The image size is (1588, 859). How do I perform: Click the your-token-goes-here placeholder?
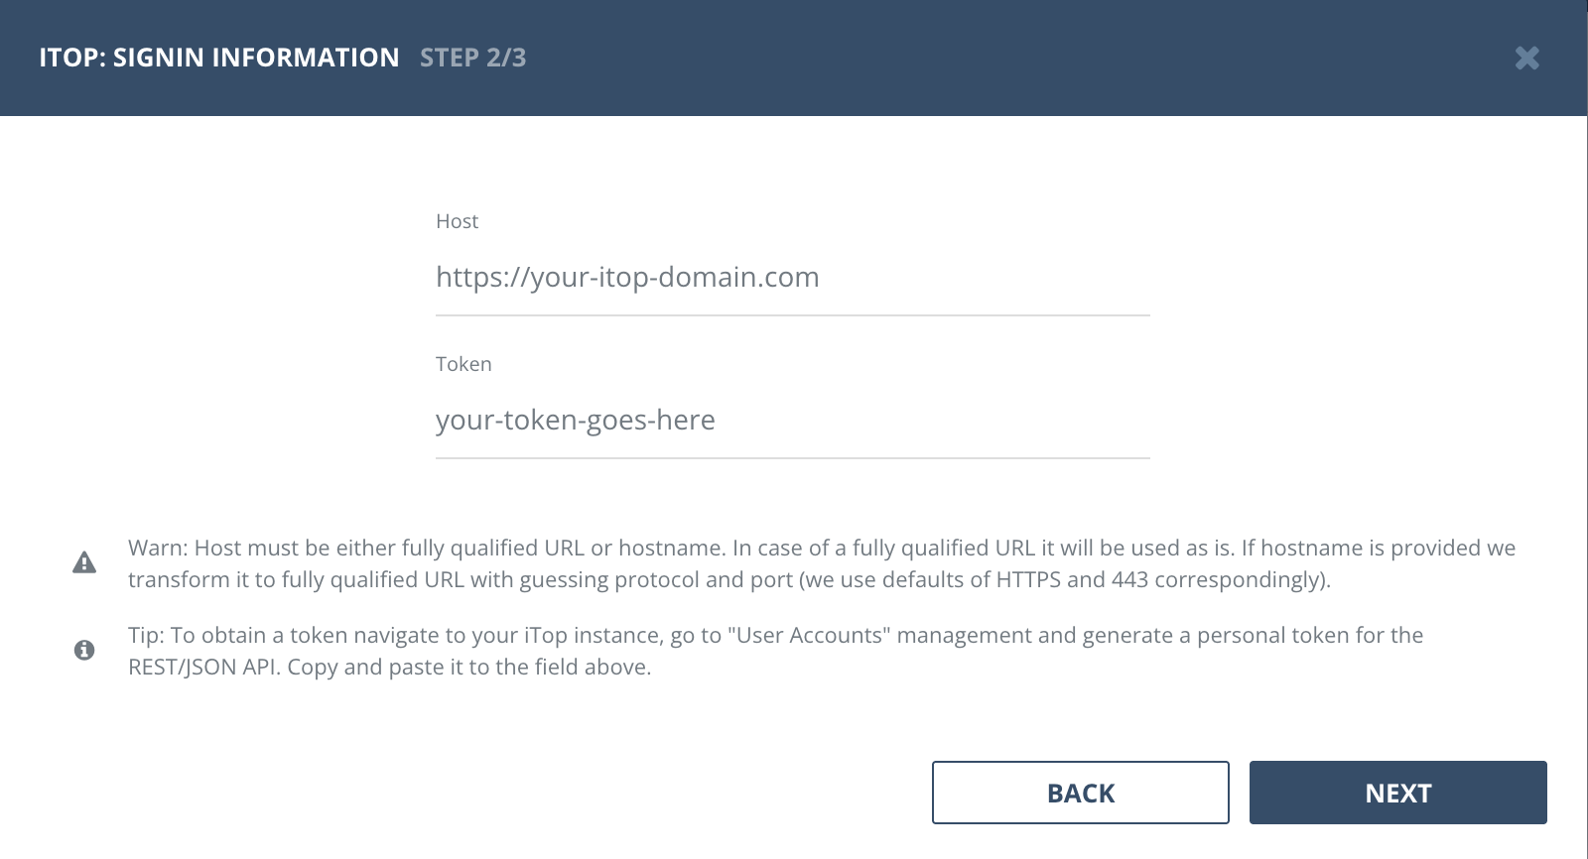click(574, 421)
